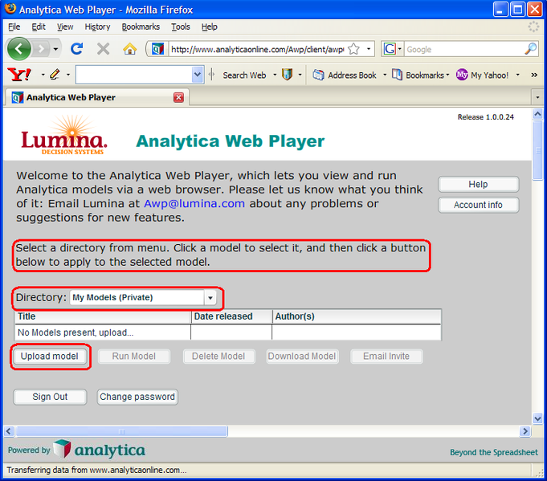Viewport: 547px width, 481px height.
Task: Open the Yahoo toolbar Bookmarks menu
Action: [x=420, y=75]
